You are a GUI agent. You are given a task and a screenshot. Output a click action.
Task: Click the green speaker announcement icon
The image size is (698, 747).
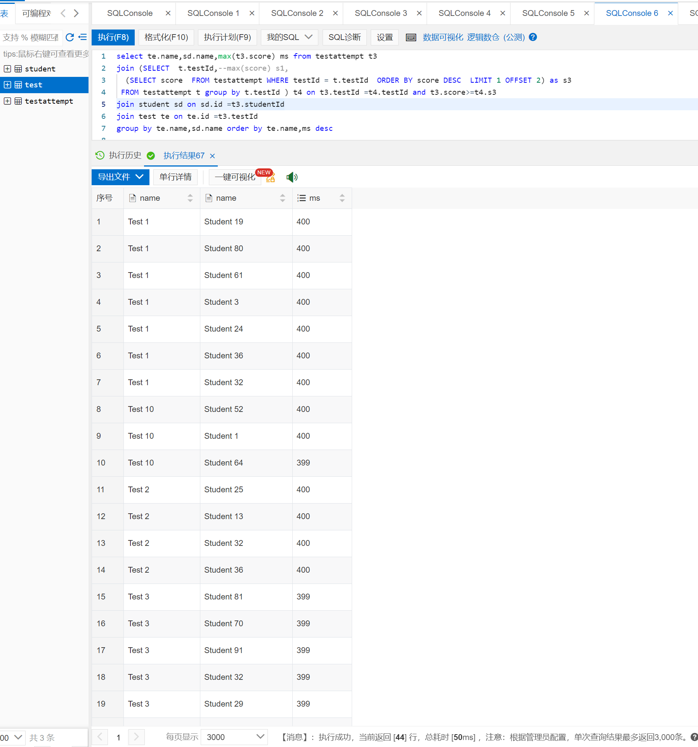point(292,177)
